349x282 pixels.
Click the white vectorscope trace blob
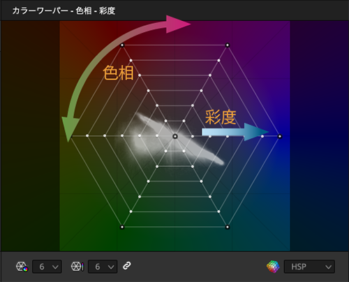(x=177, y=138)
